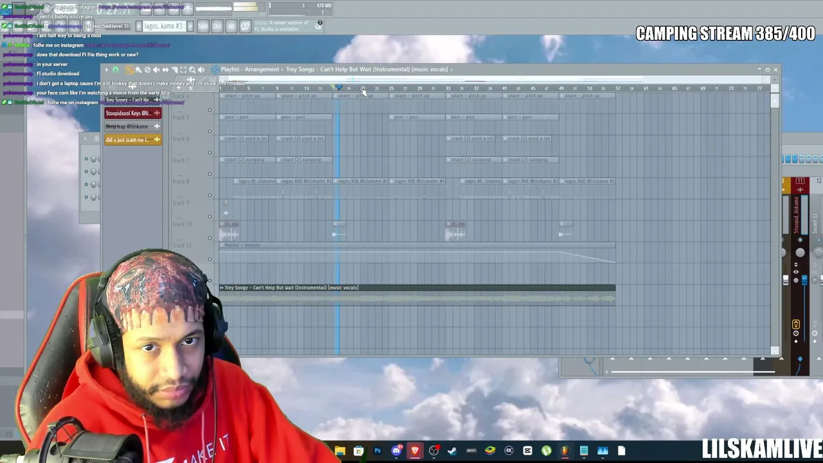Click the speech-bubble icon next to Alt
The height and width of the screenshot is (463, 823).
pos(245,26)
